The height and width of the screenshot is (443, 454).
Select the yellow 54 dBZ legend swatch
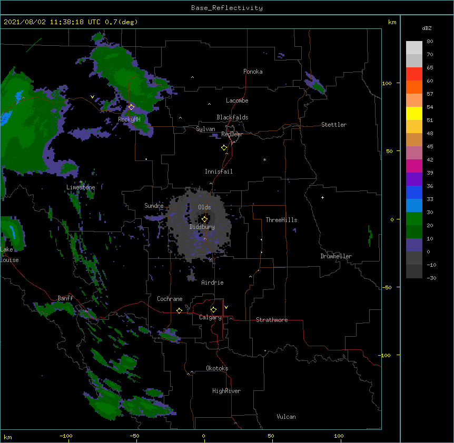pyautogui.click(x=414, y=113)
